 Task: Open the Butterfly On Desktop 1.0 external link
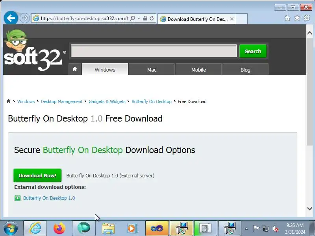pos(49,198)
